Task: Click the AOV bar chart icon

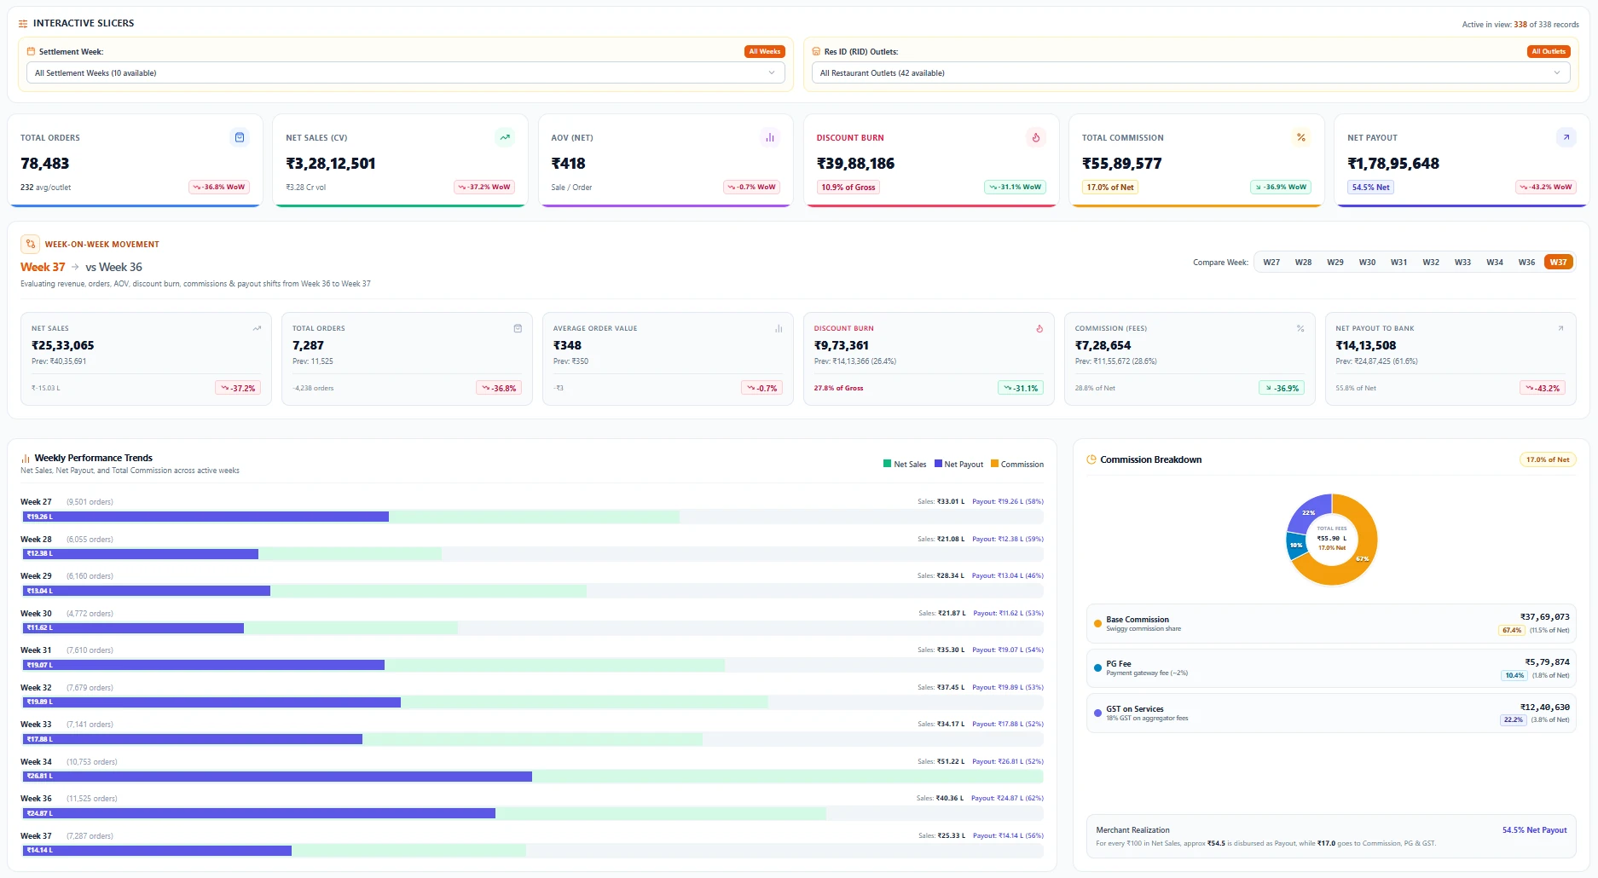Action: [x=770, y=137]
